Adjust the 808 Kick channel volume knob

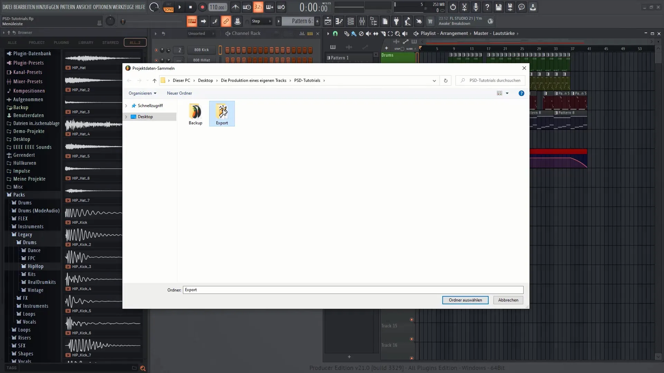point(168,50)
